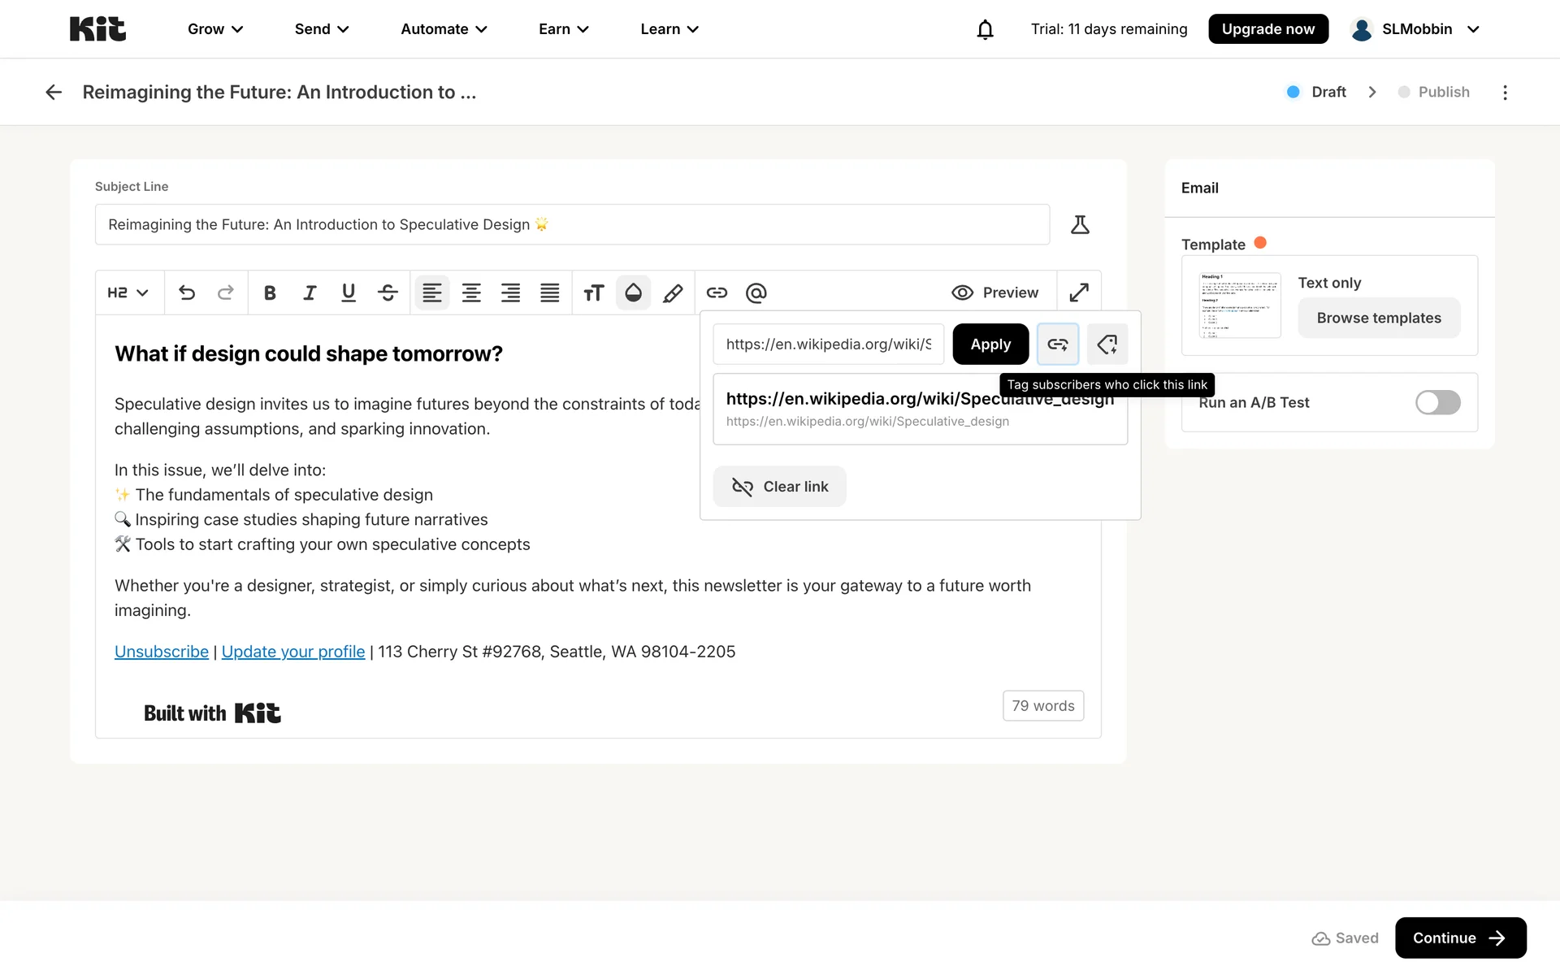Click the A/B test flask icon
1560x975 pixels.
(x=1080, y=224)
